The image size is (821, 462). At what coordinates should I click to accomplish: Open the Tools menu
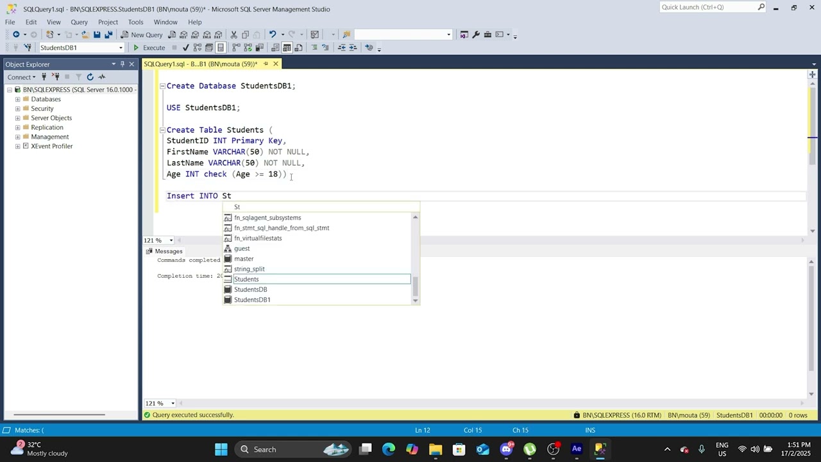coord(135,22)
